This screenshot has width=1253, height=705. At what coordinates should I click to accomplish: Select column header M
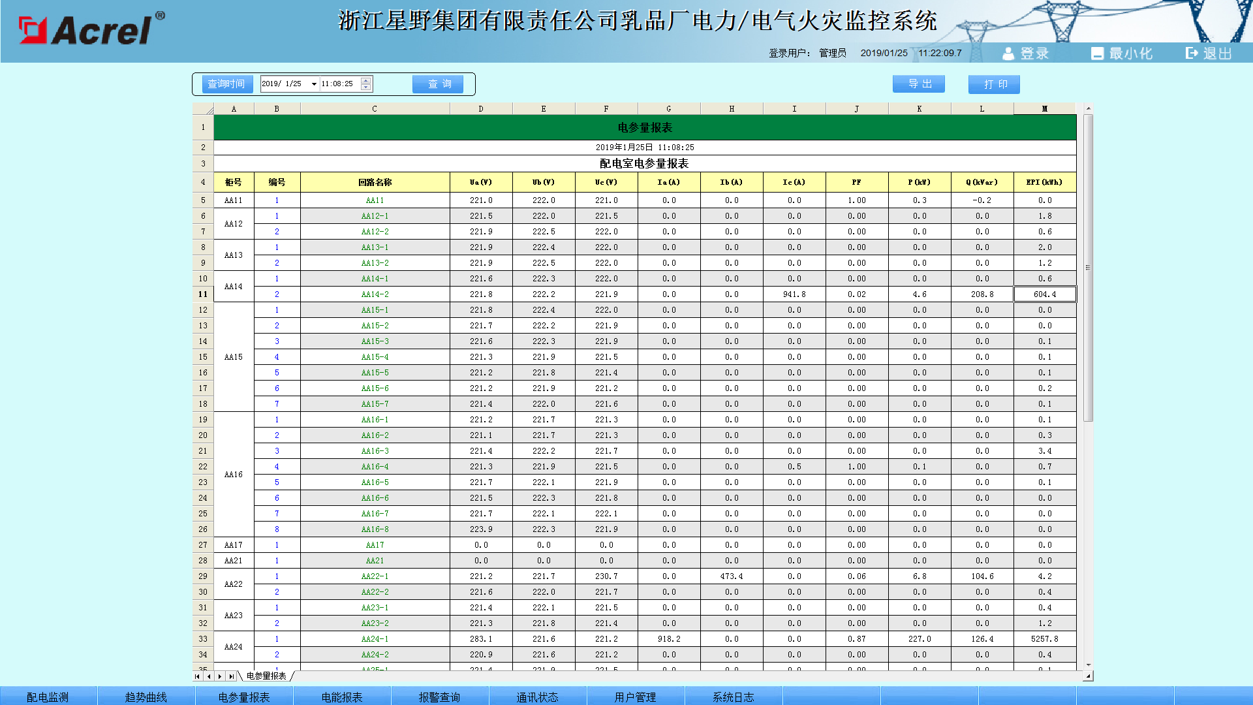coord(1045,109)
